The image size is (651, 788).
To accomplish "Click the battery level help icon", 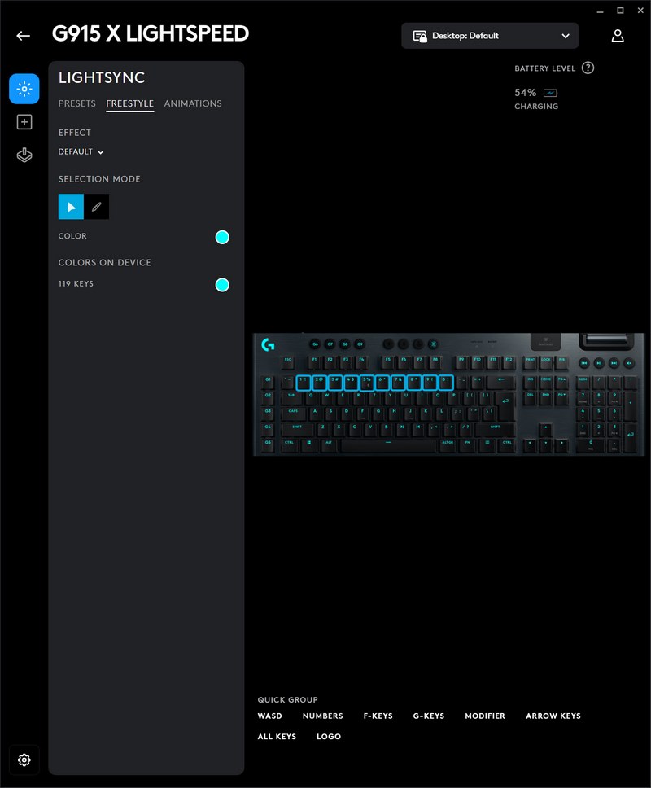I will tap(588, 68).
